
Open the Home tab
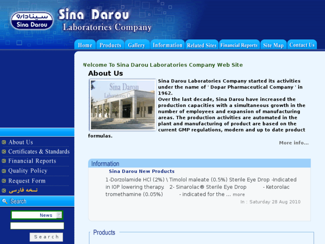(85, 45)
